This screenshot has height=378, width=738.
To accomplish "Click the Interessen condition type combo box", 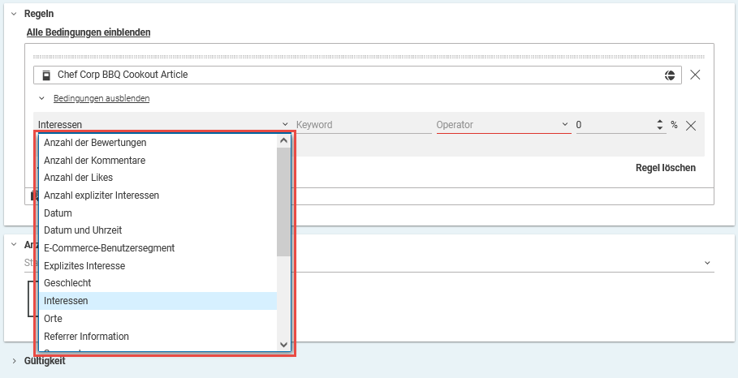I will point(162,125).
